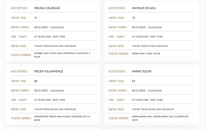This screenshot has width=205, height=130.
Task: Select the name RECEP ASLANPENÇE
Action: [x=49, y=71]
